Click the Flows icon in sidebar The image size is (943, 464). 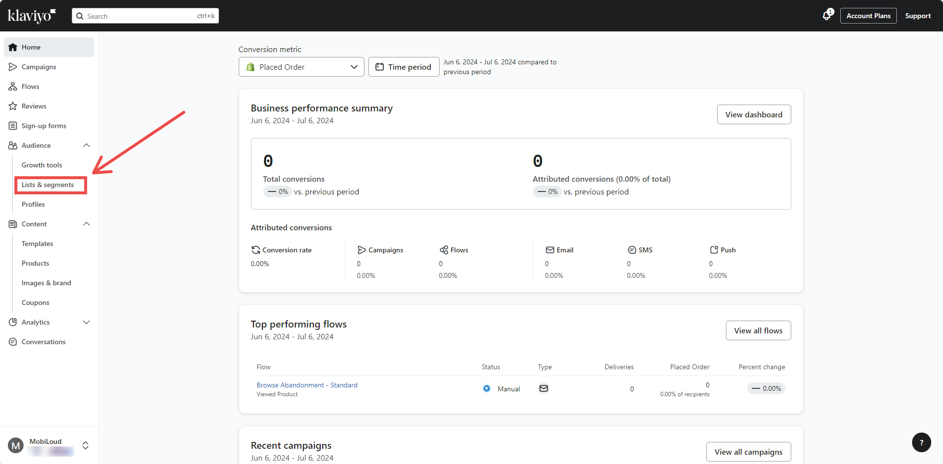tap(13, 86)
